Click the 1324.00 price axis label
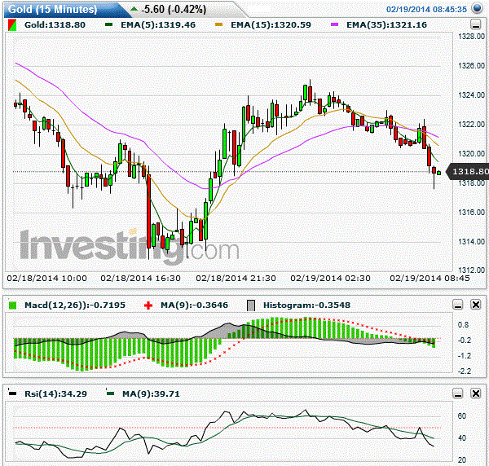The width and height of the screenshot is (489, 466). [471, 95]
